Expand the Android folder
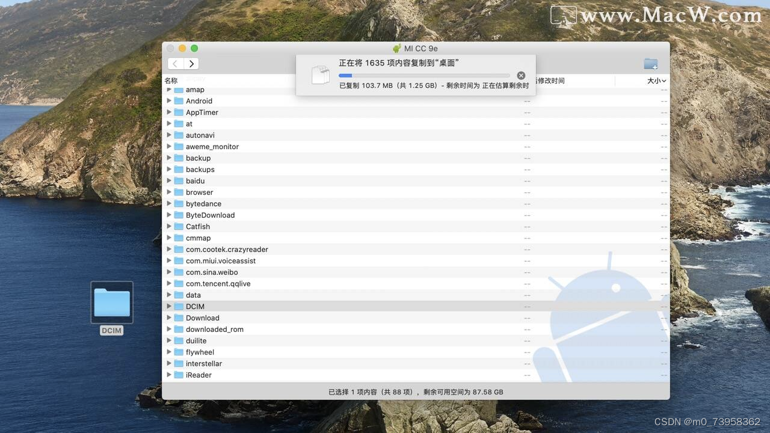This screenshot has height=433, width=770. click(169, 101)
